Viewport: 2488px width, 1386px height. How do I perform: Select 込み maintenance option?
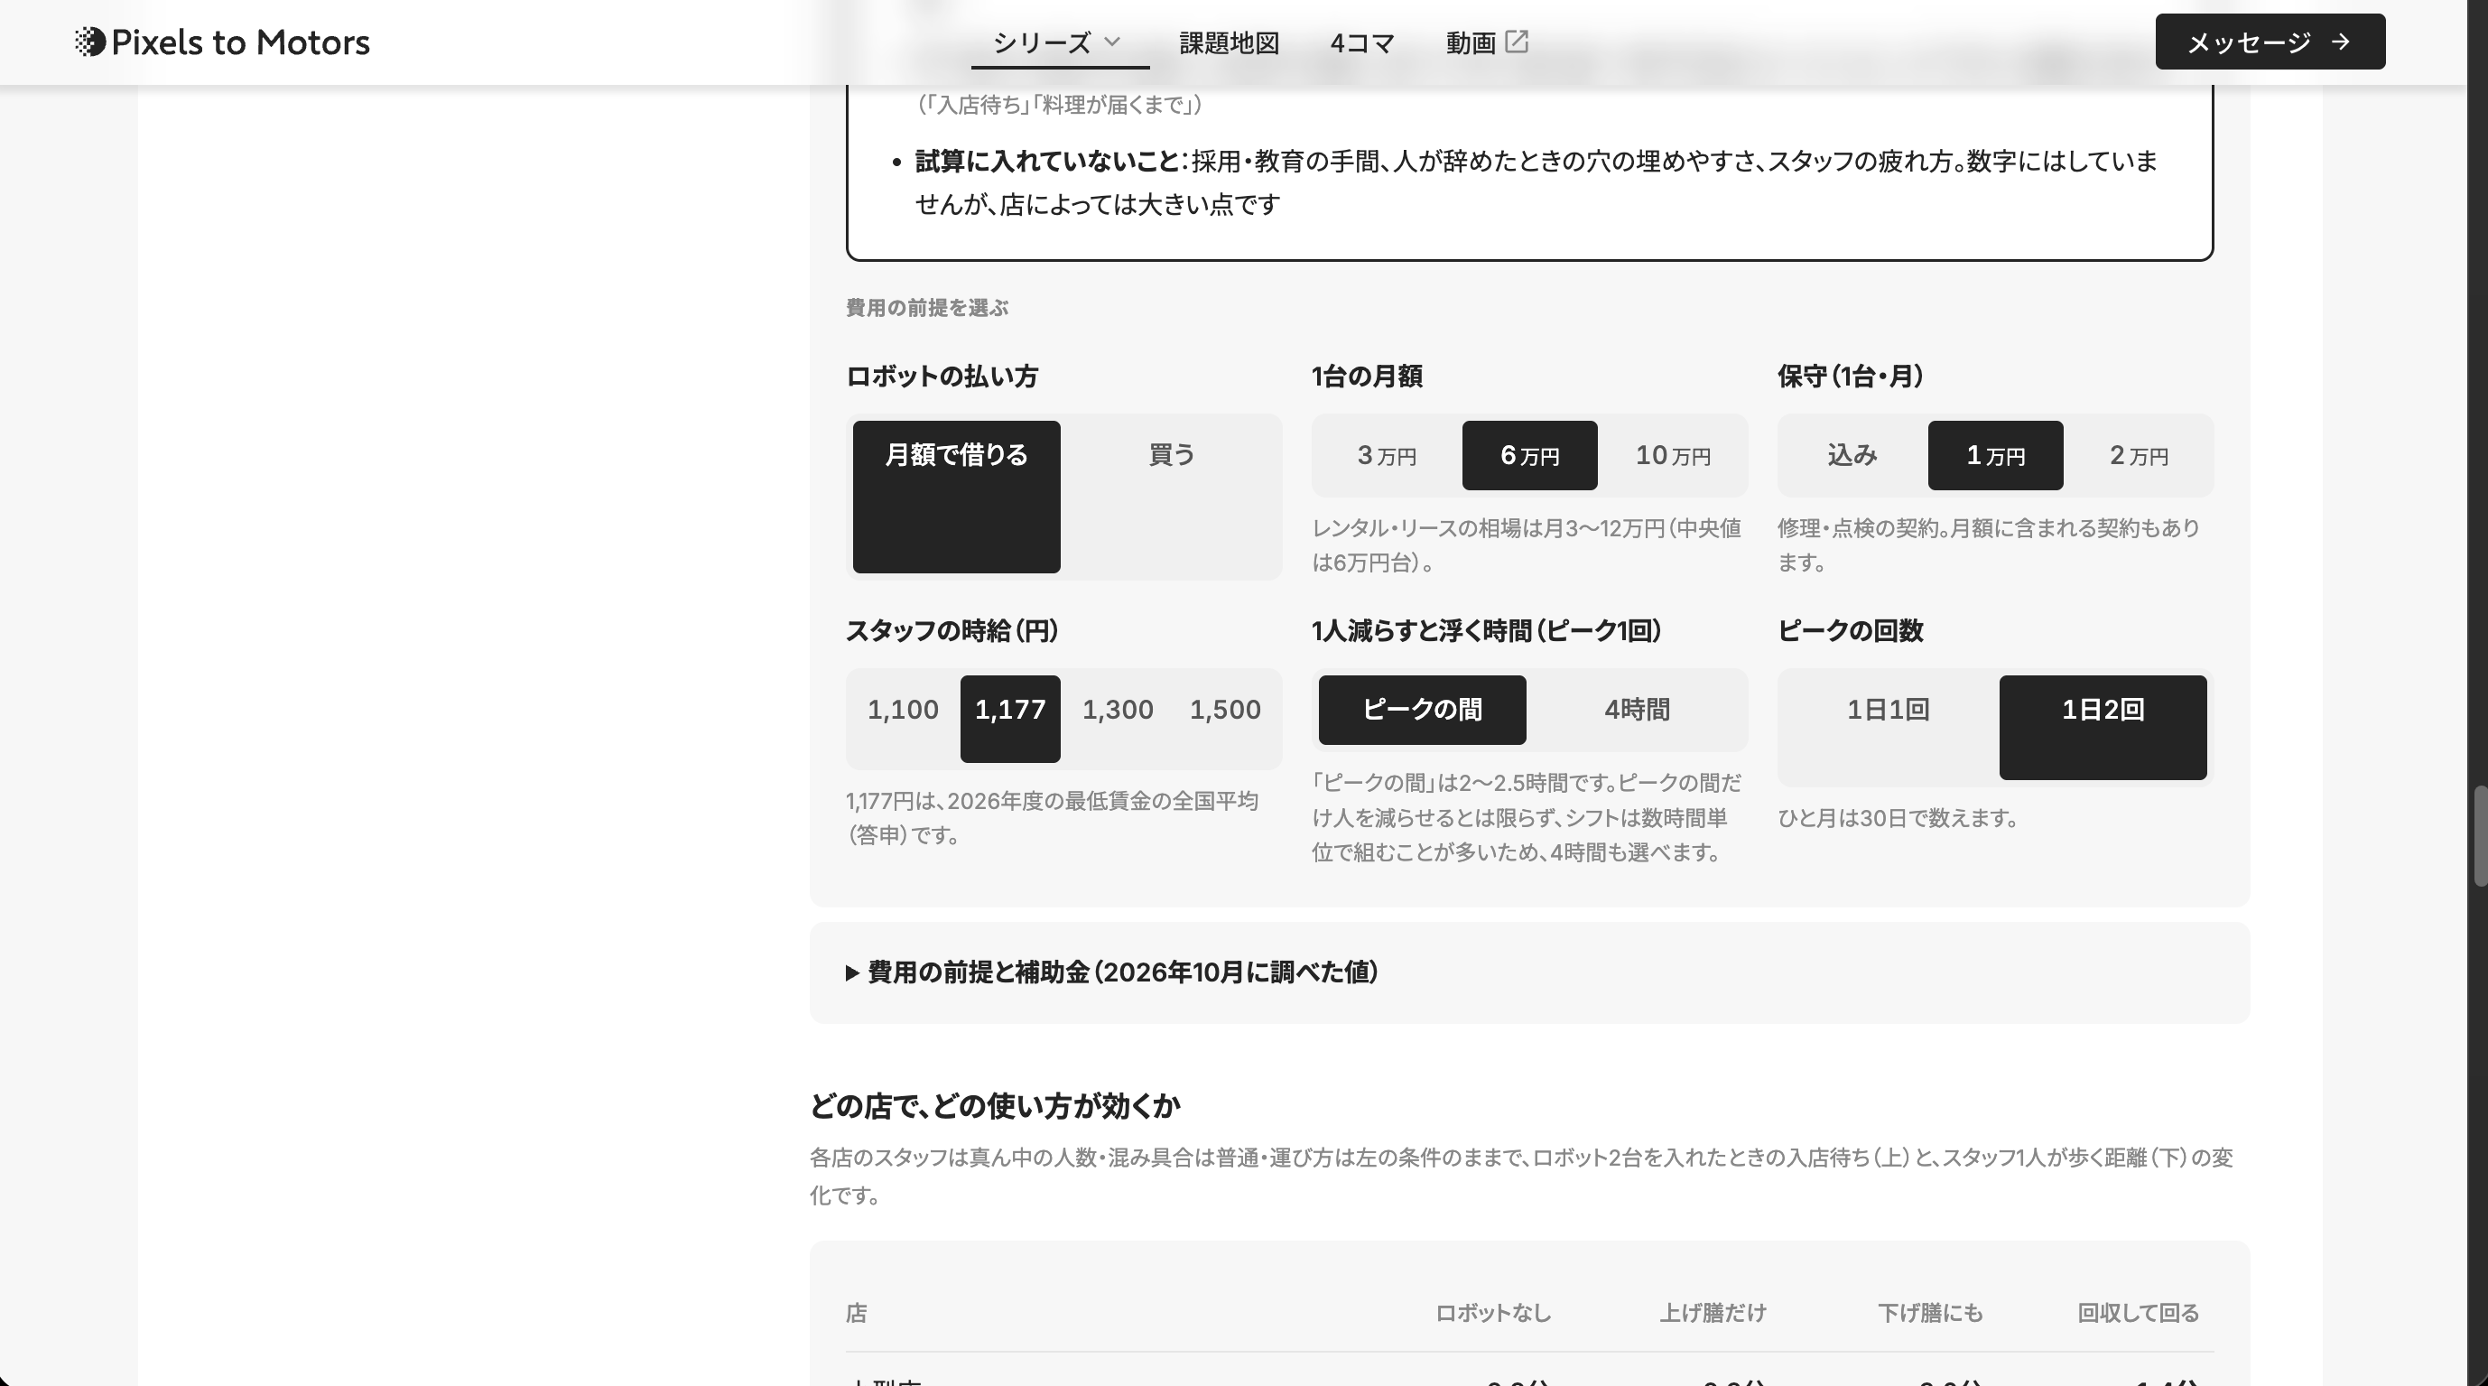[x=1852, y=455]
